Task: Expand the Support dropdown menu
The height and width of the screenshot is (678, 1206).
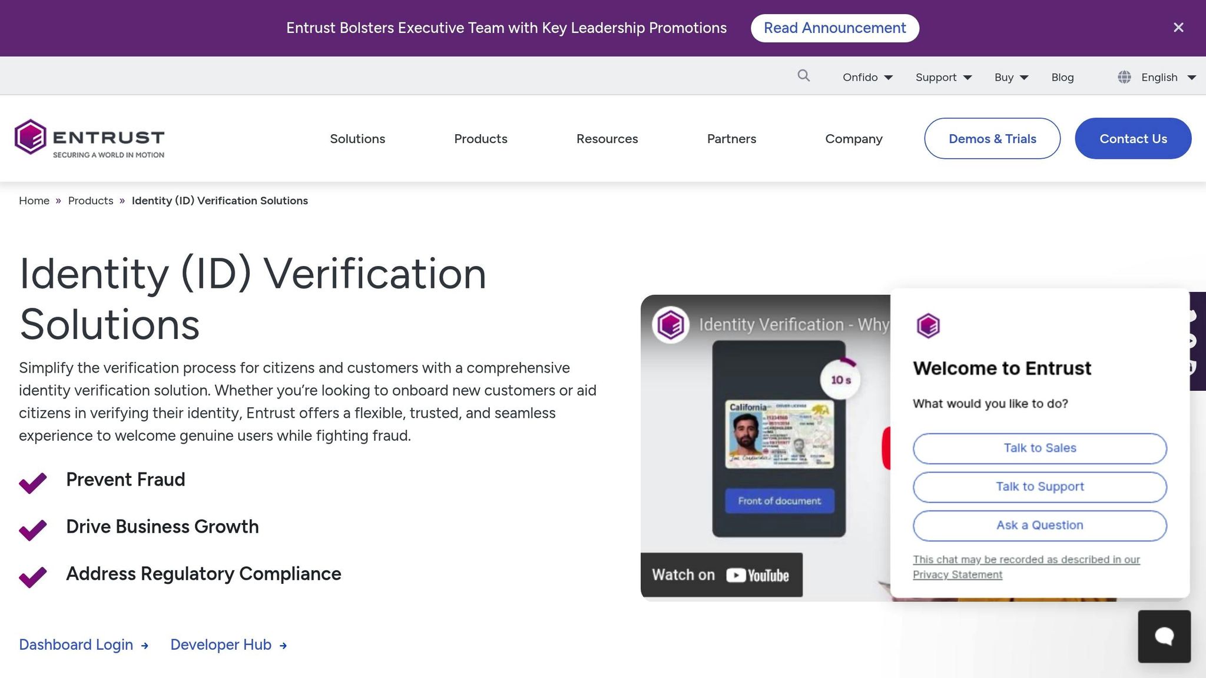Action: (943, 77)
